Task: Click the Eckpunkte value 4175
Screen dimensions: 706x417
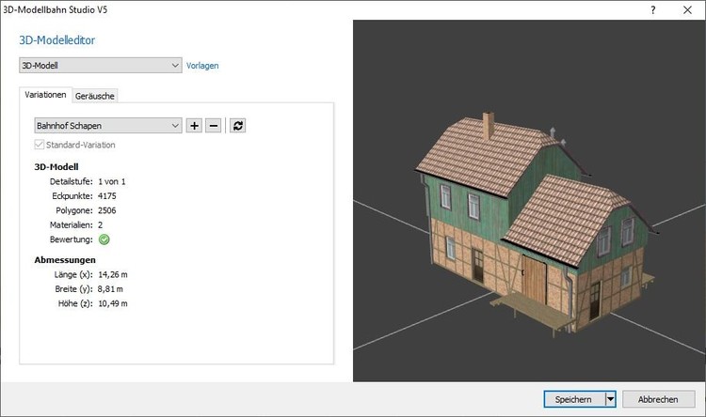Action: 111,195
